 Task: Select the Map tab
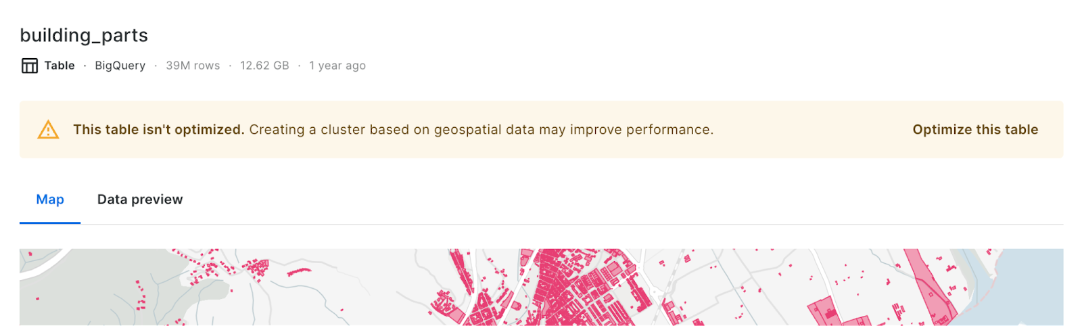click(50, 200)
